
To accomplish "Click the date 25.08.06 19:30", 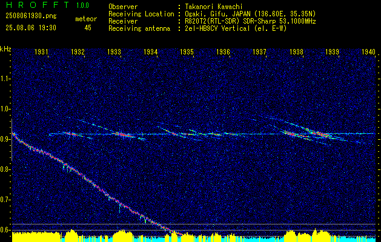I will click(31, 28).
